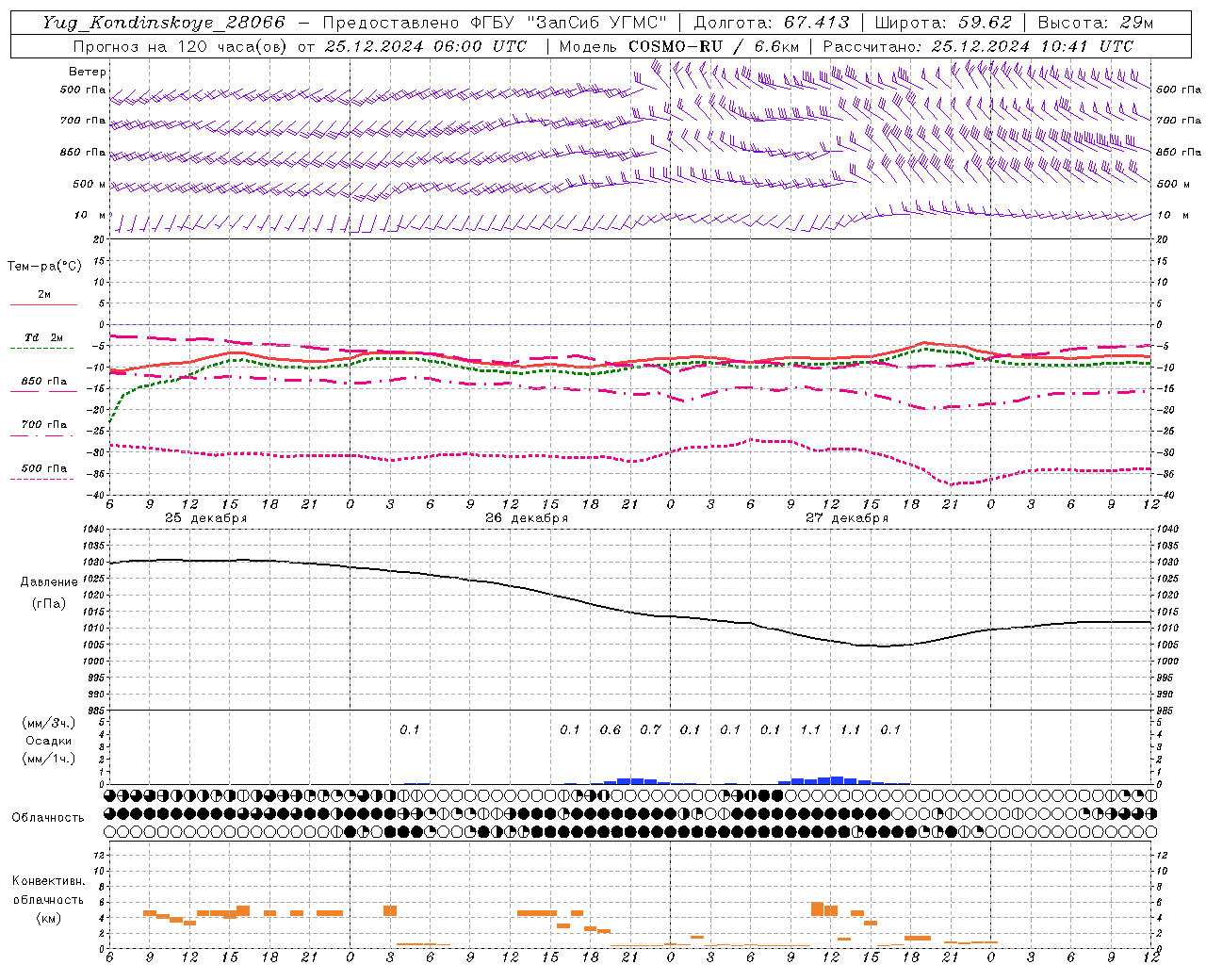The height and width of the screenshot is (965, 1206).
Task: Click the date label 27 декабря
Action: pyautogui.click(x=847, y=518)
